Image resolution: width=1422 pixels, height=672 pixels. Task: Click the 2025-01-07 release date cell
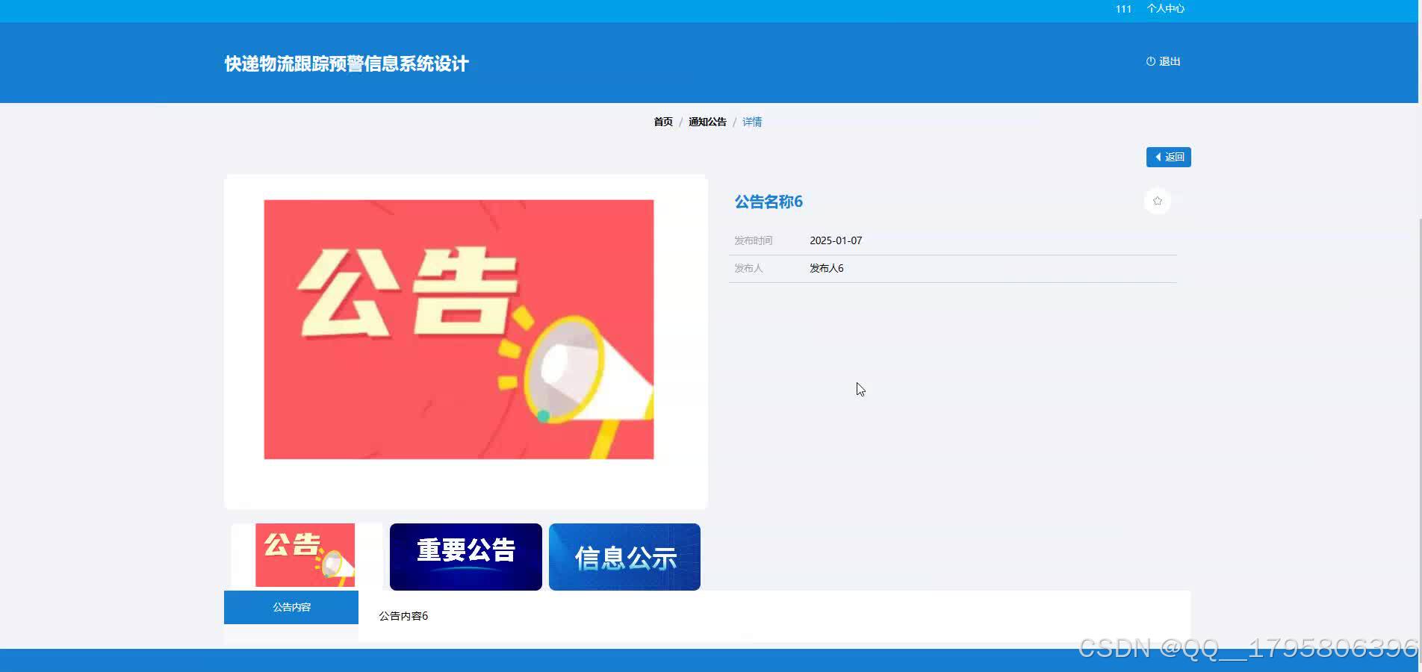point(836,240)
